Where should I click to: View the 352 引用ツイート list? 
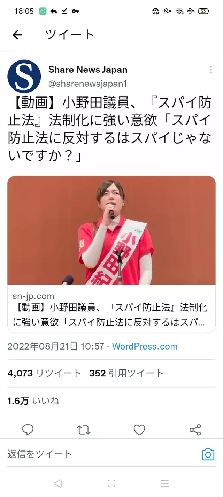(x=126, y=373)
